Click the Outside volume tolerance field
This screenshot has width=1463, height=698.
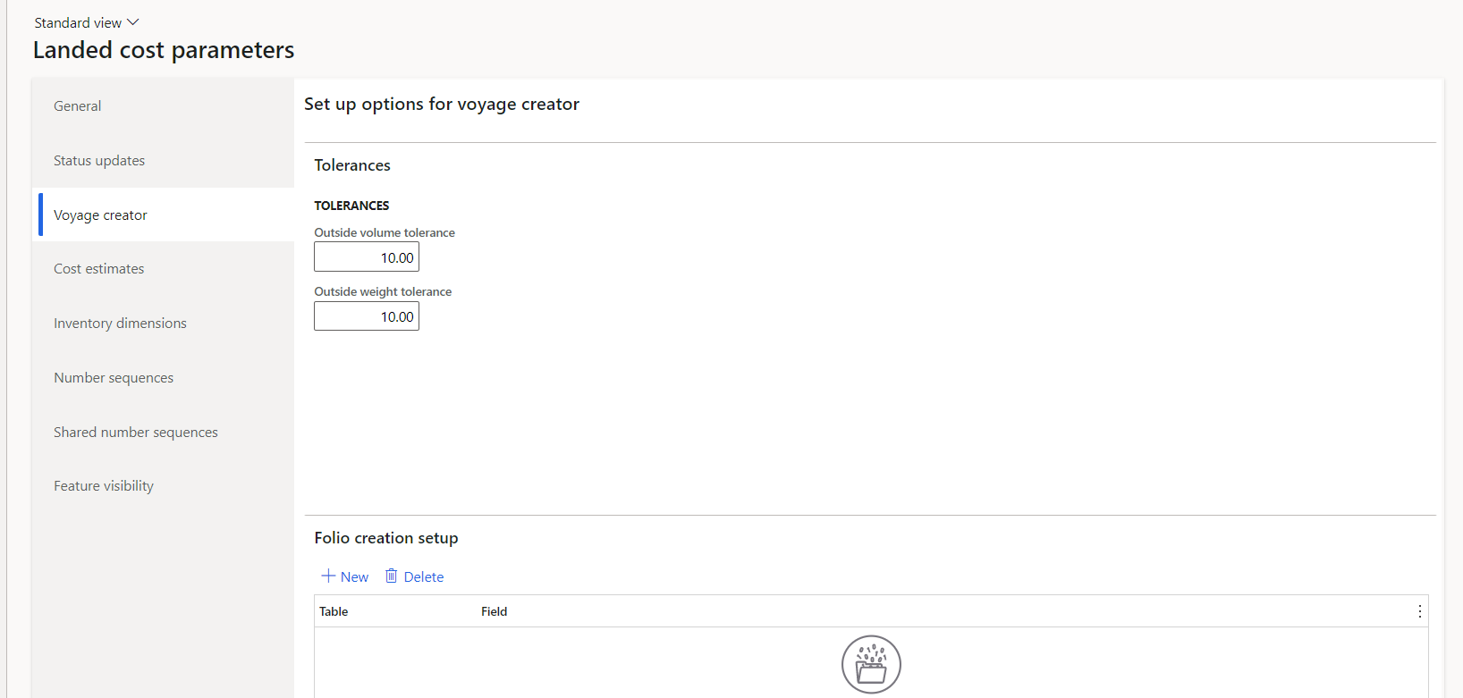coord(367,257)
